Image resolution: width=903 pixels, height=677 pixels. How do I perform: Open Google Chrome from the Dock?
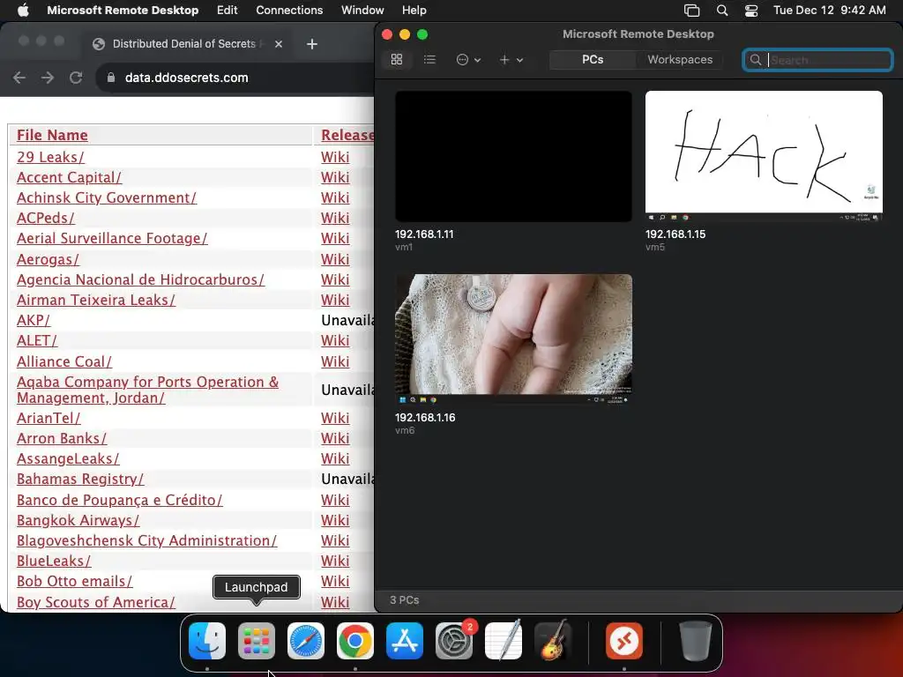point(355,641)
